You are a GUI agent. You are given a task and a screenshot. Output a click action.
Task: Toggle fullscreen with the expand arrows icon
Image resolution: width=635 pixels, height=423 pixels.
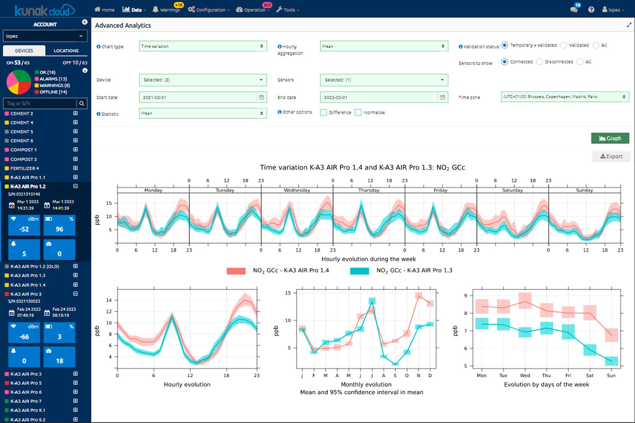[629, 25]
